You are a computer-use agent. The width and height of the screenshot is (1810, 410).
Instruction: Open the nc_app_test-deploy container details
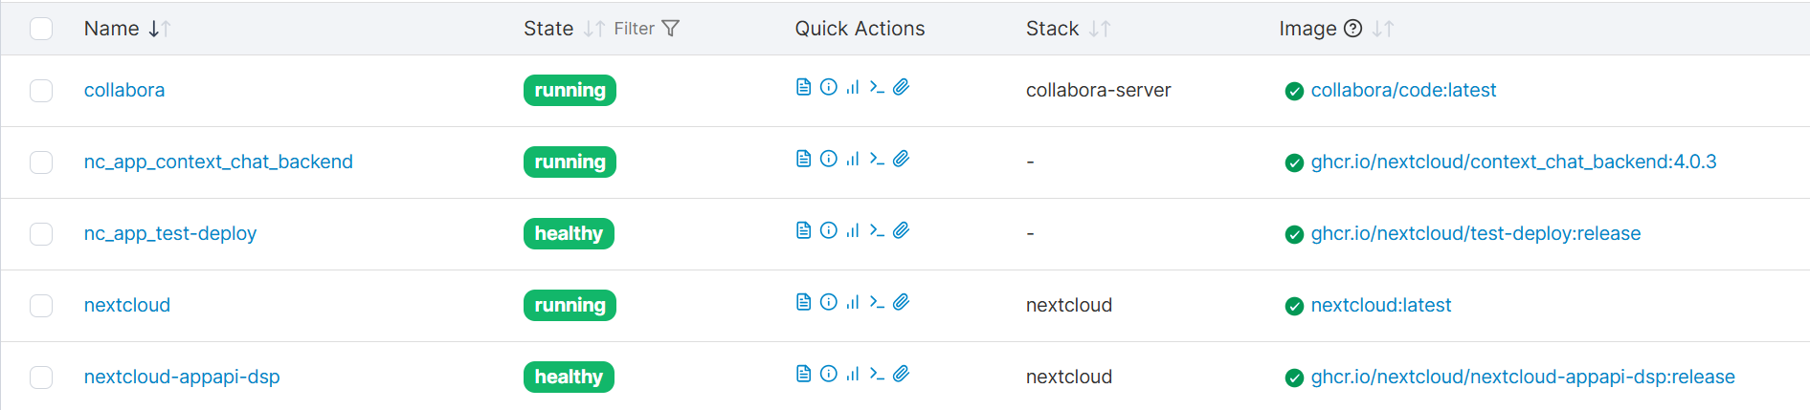(170, 233)
